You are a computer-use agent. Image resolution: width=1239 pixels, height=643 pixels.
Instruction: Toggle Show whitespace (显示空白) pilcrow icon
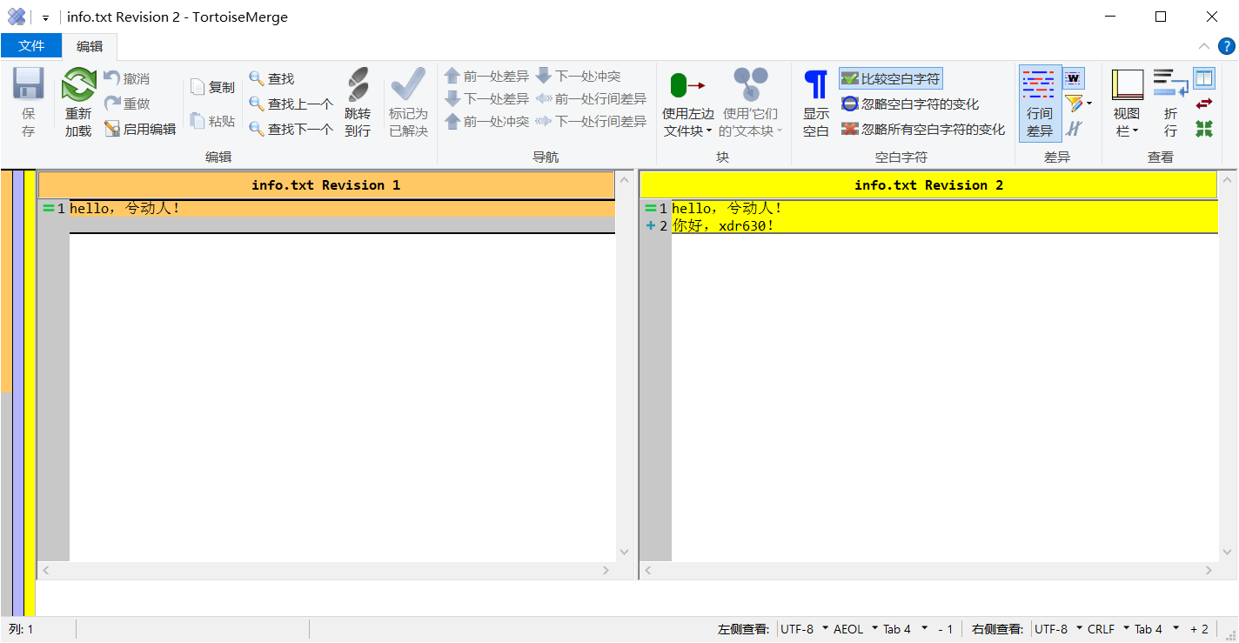click(x=816, y=85)
